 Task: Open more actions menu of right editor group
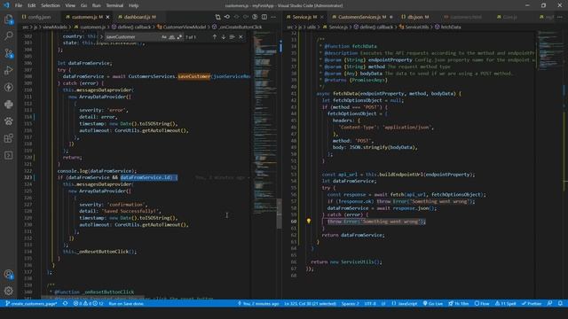[560, 17]
